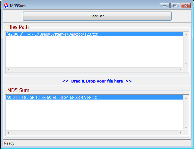194x149 pixels.
Task: Click the Clear List button
Action: click(x=97, y=16)
